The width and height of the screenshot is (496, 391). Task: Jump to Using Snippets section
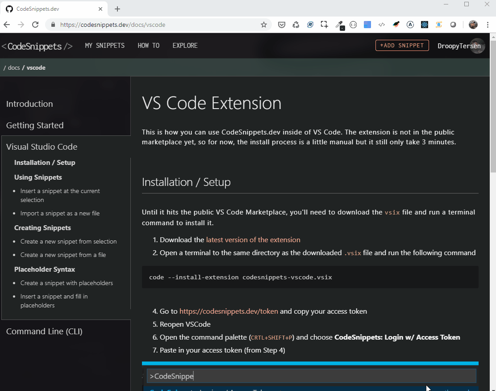click(x=38, y=177)
